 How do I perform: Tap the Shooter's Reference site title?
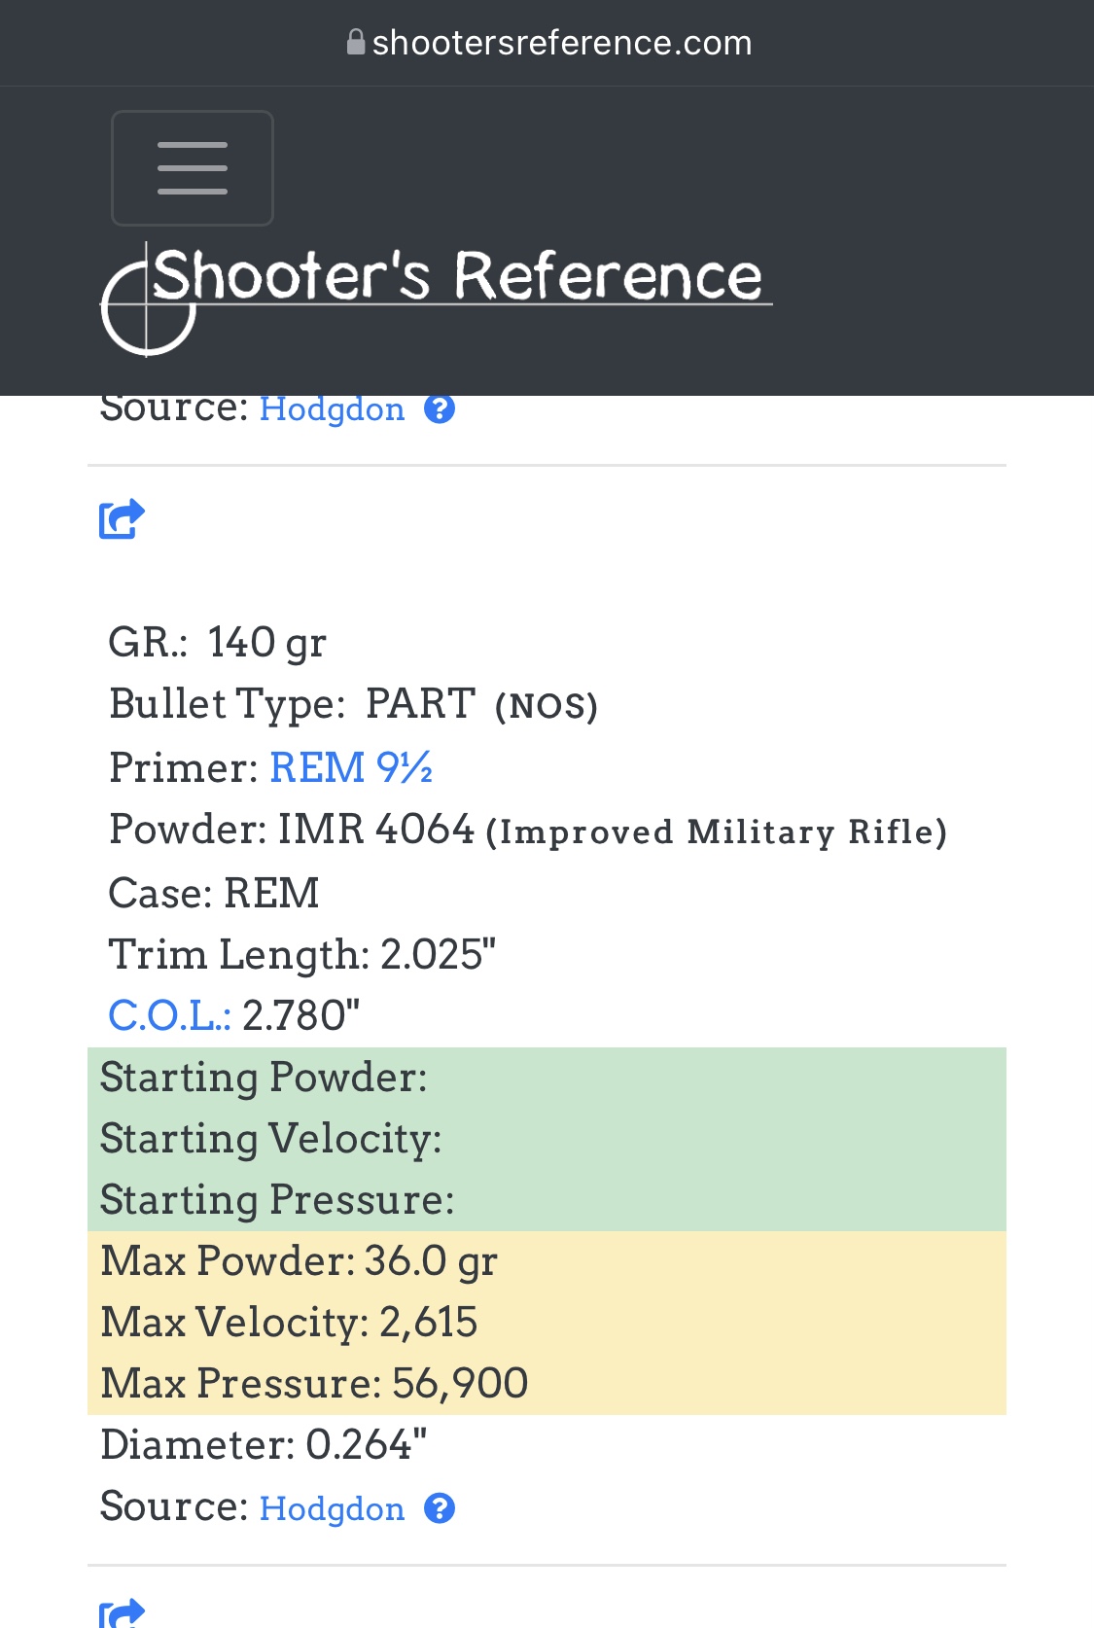(x=457, y=275)
